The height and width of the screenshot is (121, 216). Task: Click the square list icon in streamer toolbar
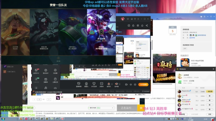tap(129, 25)
